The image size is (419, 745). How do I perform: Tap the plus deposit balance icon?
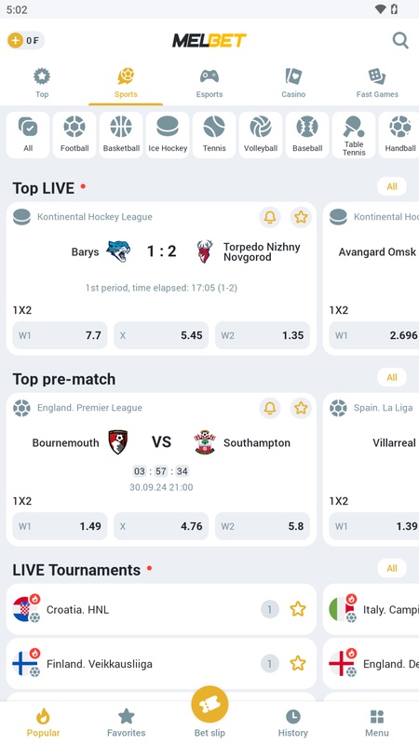tap(15, 40)
